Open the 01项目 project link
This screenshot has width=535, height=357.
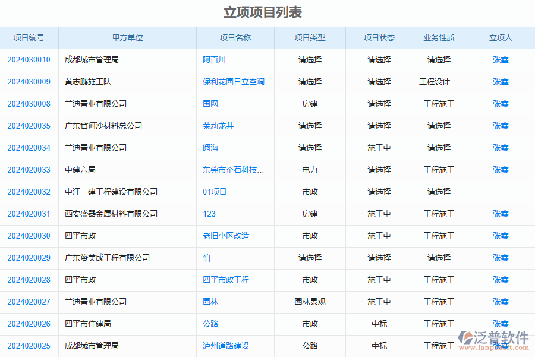click(215, 192)
